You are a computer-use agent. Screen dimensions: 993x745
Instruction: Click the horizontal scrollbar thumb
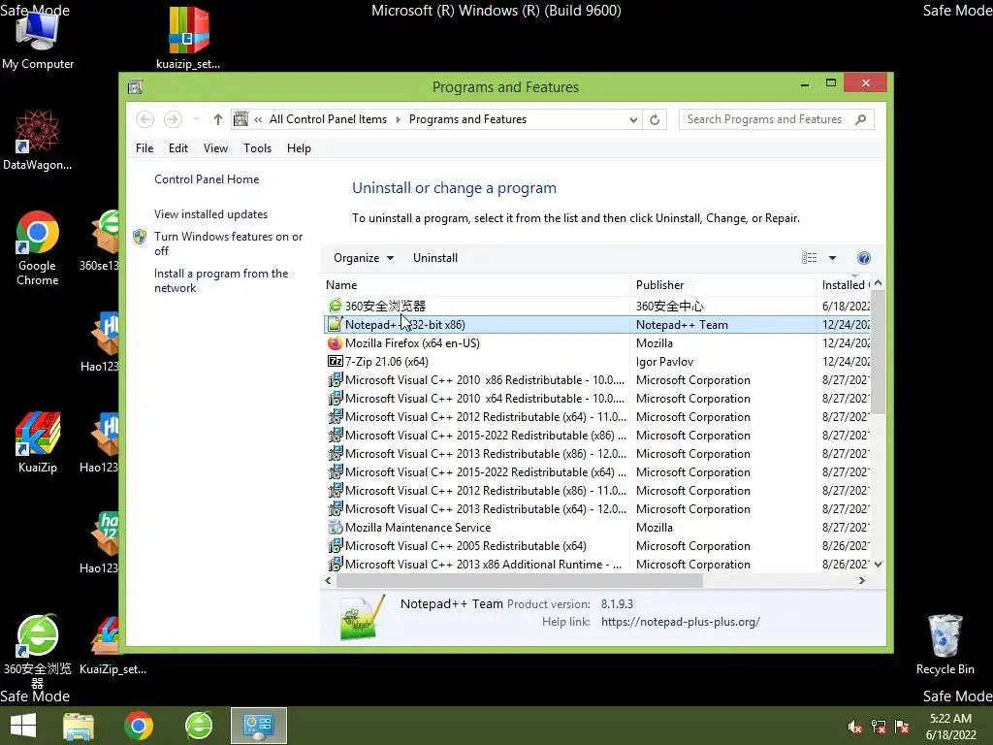tap(520, 580)
